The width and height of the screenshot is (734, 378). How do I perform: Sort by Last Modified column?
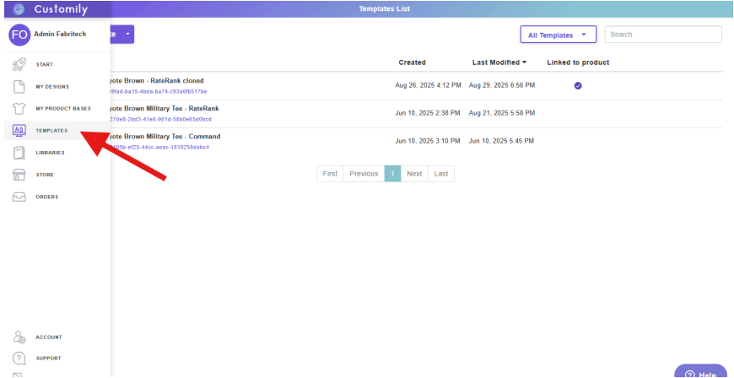[x=499, y=62]
